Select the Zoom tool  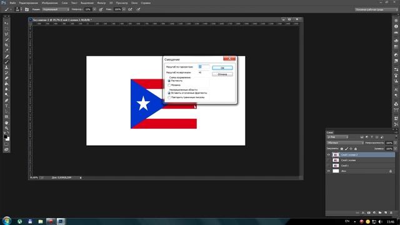pos(7,128)
